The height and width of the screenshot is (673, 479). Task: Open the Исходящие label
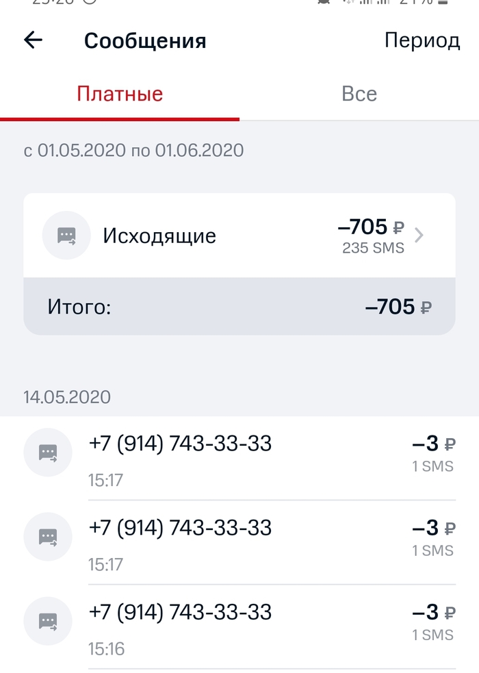coord(159,236)
